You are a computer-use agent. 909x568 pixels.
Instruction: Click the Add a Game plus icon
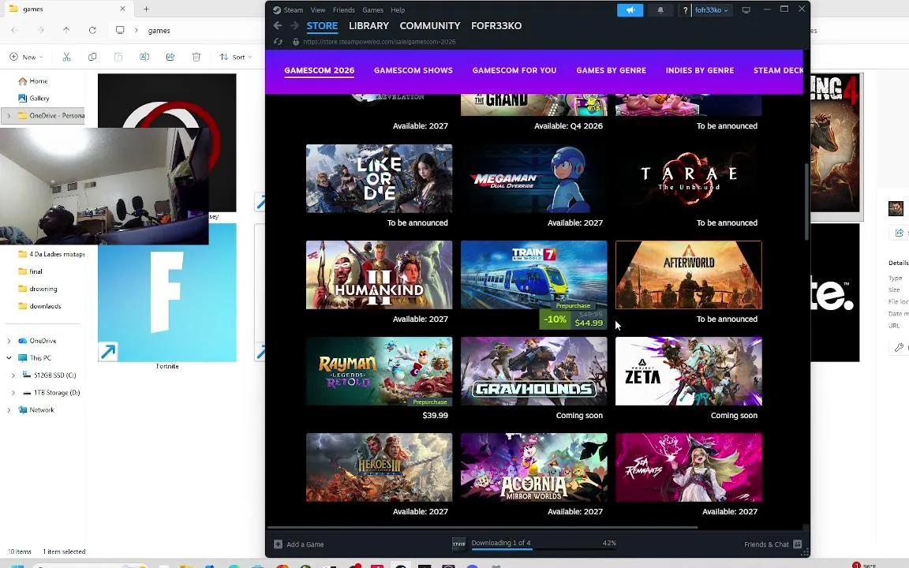(x=278, y=544)
